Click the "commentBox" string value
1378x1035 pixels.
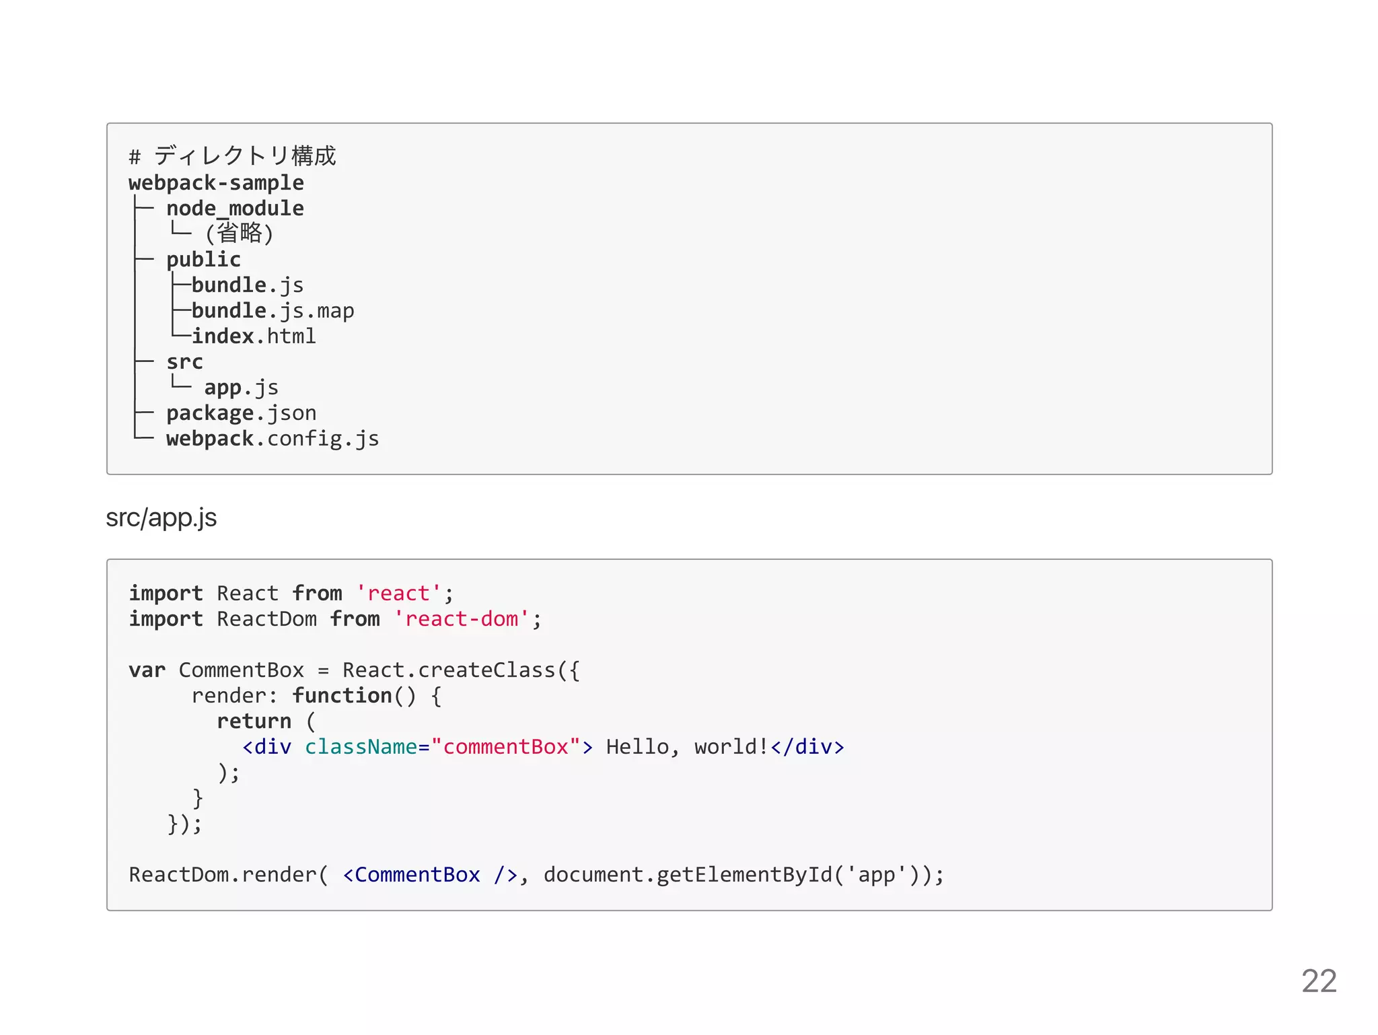coord(505,747)
